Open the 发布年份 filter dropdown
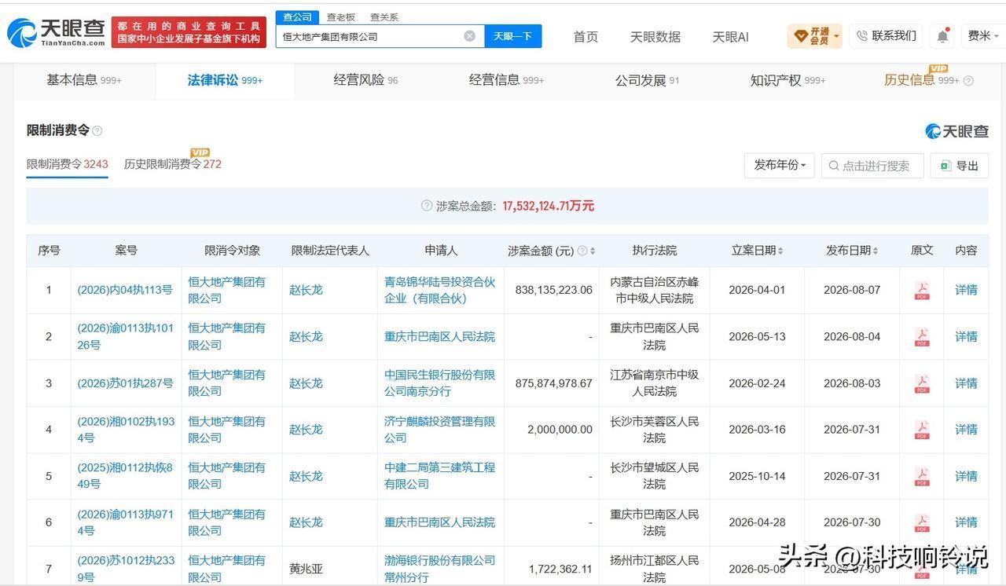This screenshot has width=1006, height=586. point(779,166)
